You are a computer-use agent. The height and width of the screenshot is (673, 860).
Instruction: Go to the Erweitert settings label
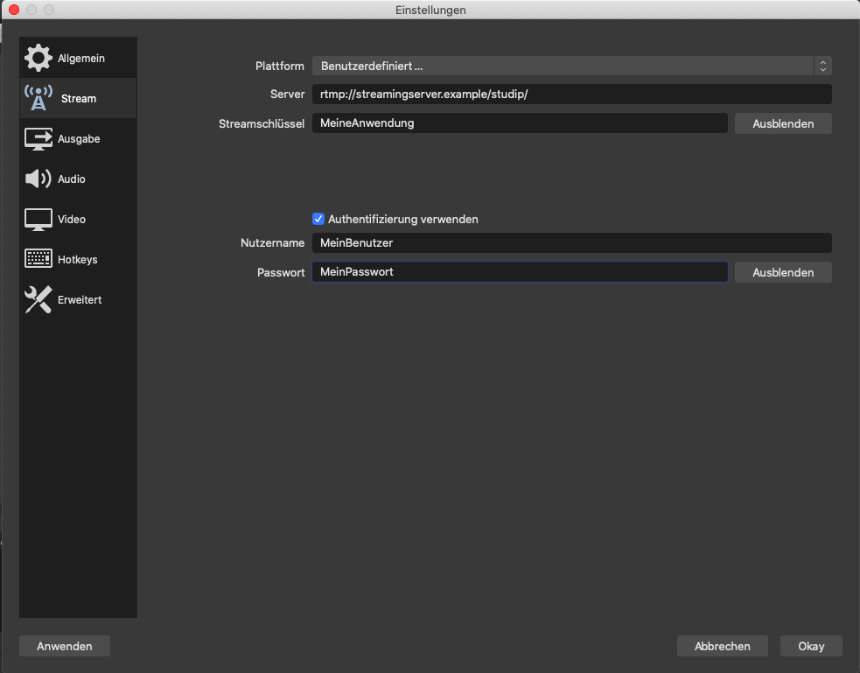(x=80, y=299)
